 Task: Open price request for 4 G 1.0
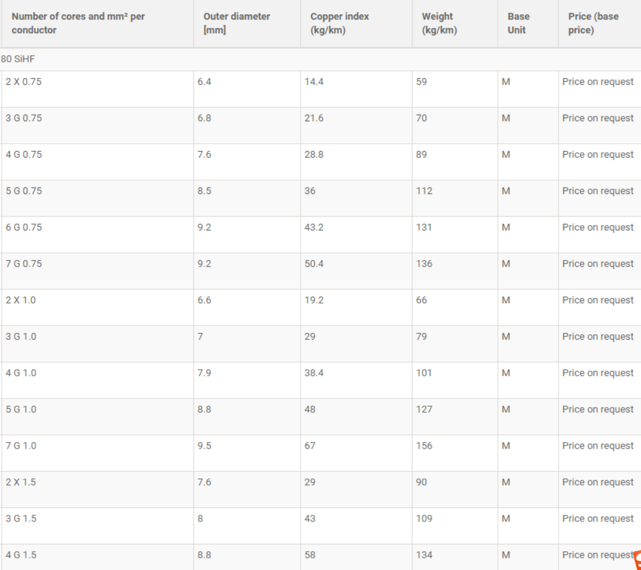(x=597, y=373)
